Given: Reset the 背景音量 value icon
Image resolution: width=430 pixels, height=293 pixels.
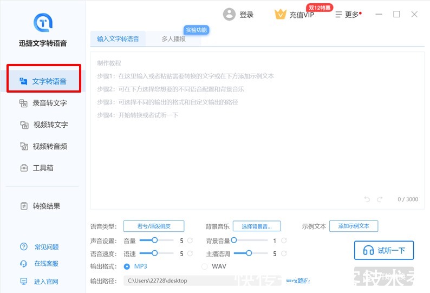Looking at the screenshot, I should (x=284, y=240).
